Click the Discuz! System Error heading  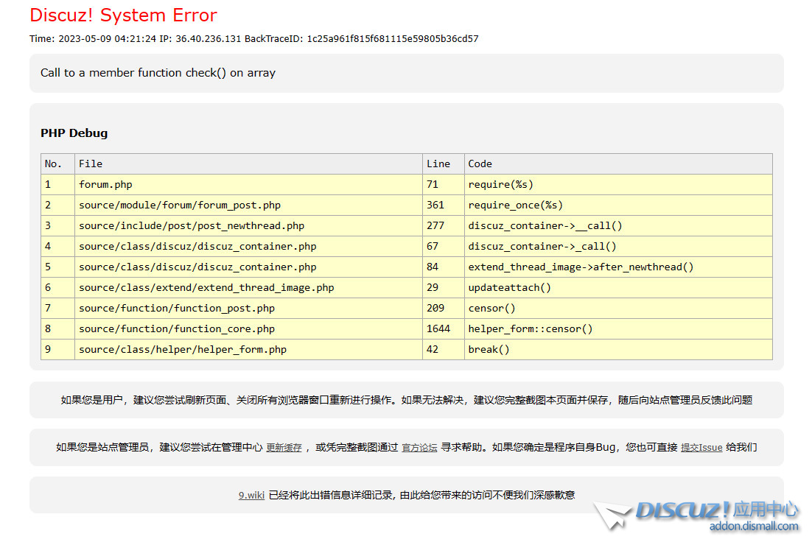pos(123,15)
